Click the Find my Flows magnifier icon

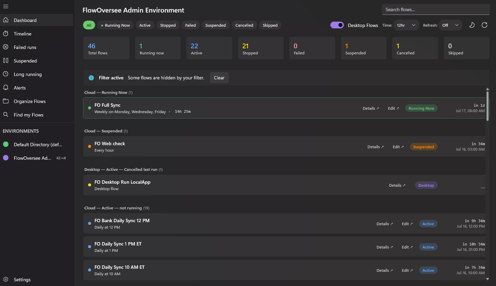point(6,115)
